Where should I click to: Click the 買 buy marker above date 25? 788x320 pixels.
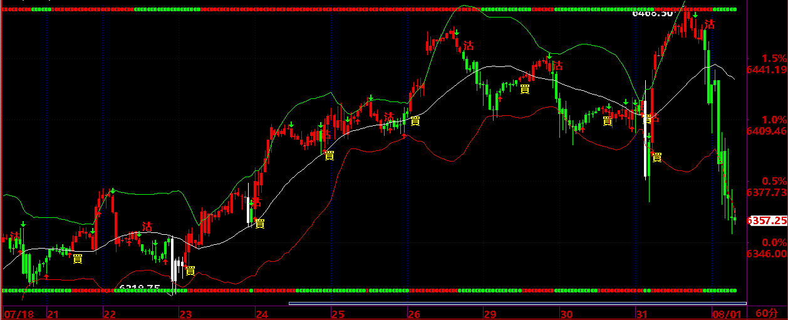click(329, 155)
